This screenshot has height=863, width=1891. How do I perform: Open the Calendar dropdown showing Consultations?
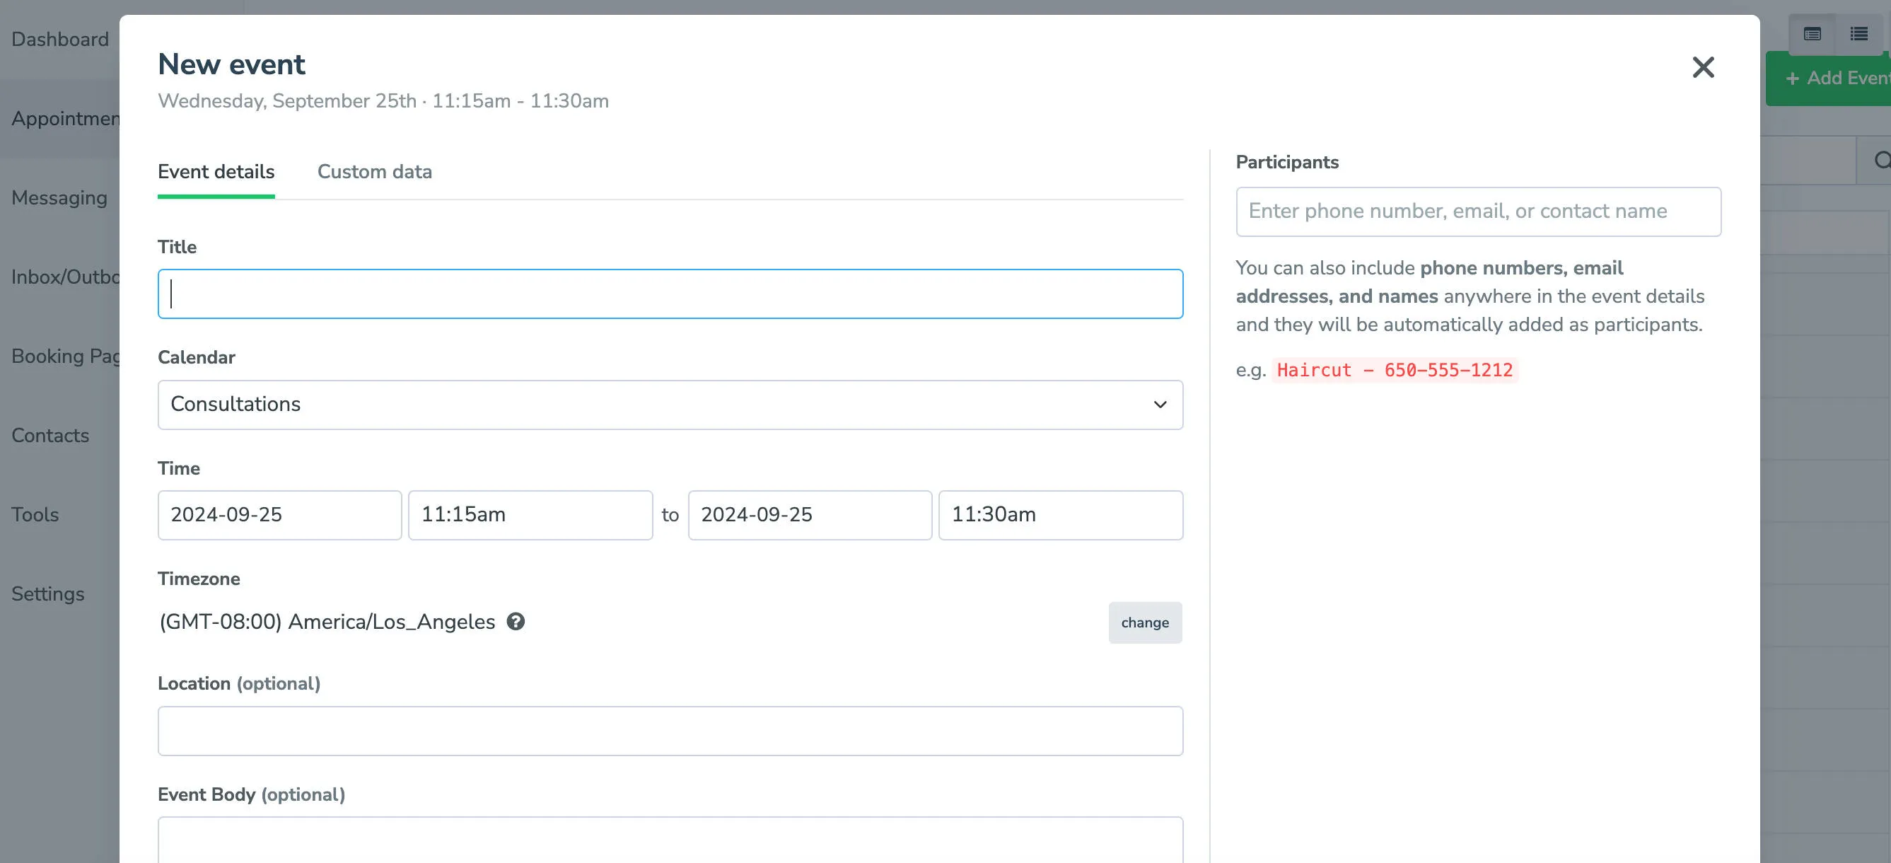(x=670, y=405)
